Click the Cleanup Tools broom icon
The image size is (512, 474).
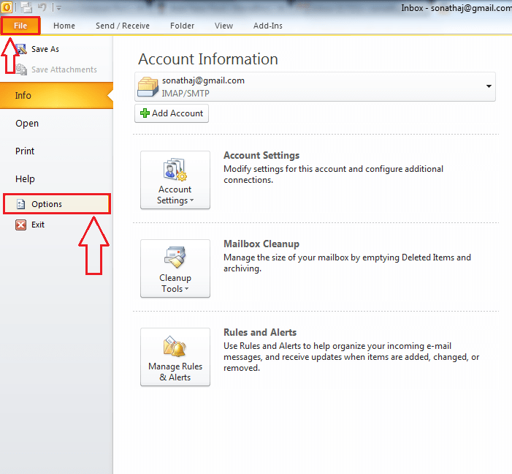point(175,257)
